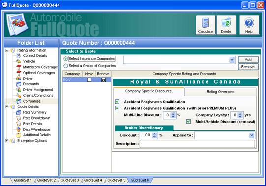Viewport: 266px width, 186px height.
Task: Click the Add button
Action: click(248, 60)
